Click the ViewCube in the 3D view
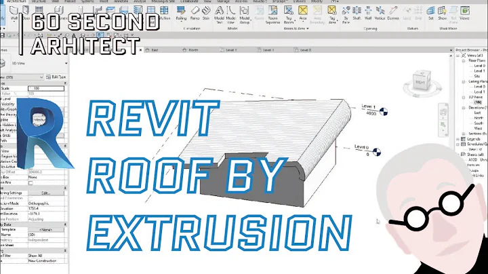The width and height of the screenshot is (488, 274). [x=422, y=81]
